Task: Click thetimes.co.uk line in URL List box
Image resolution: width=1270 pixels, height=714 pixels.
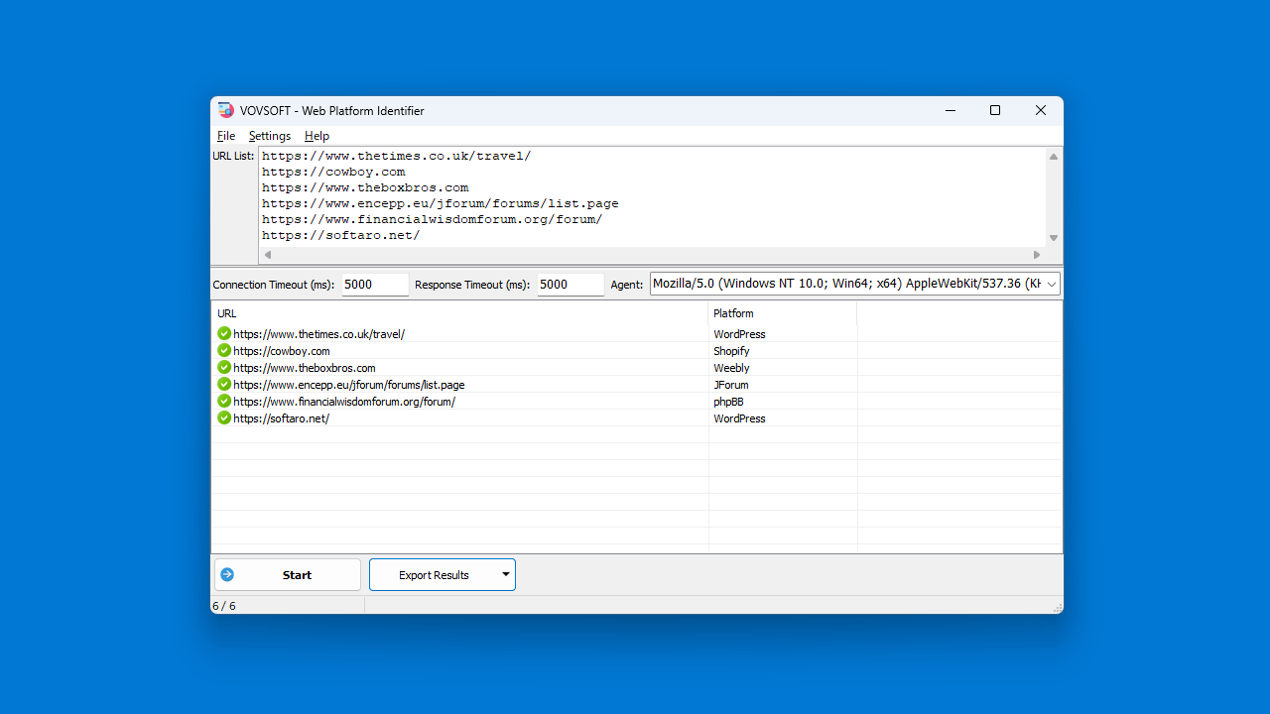Action: (x=397, y=156)
